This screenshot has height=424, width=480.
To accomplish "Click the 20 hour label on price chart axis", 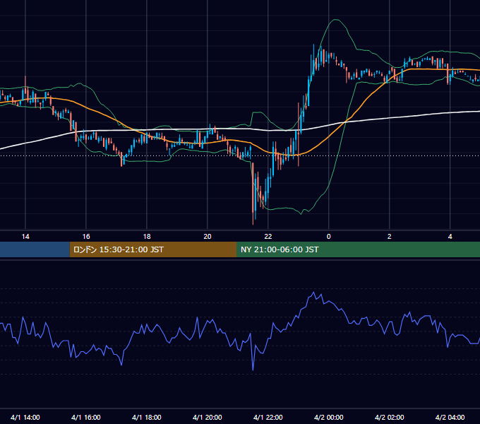I will pyautogui.click(x=208, y=237).
